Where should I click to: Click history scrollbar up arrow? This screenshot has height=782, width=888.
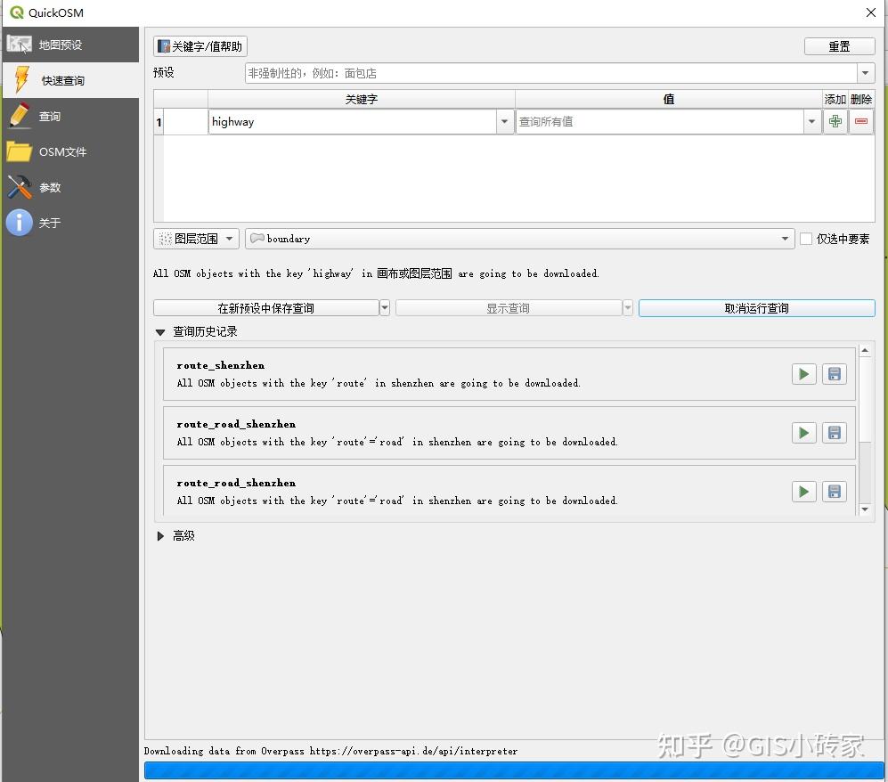[x=865, y=351]
